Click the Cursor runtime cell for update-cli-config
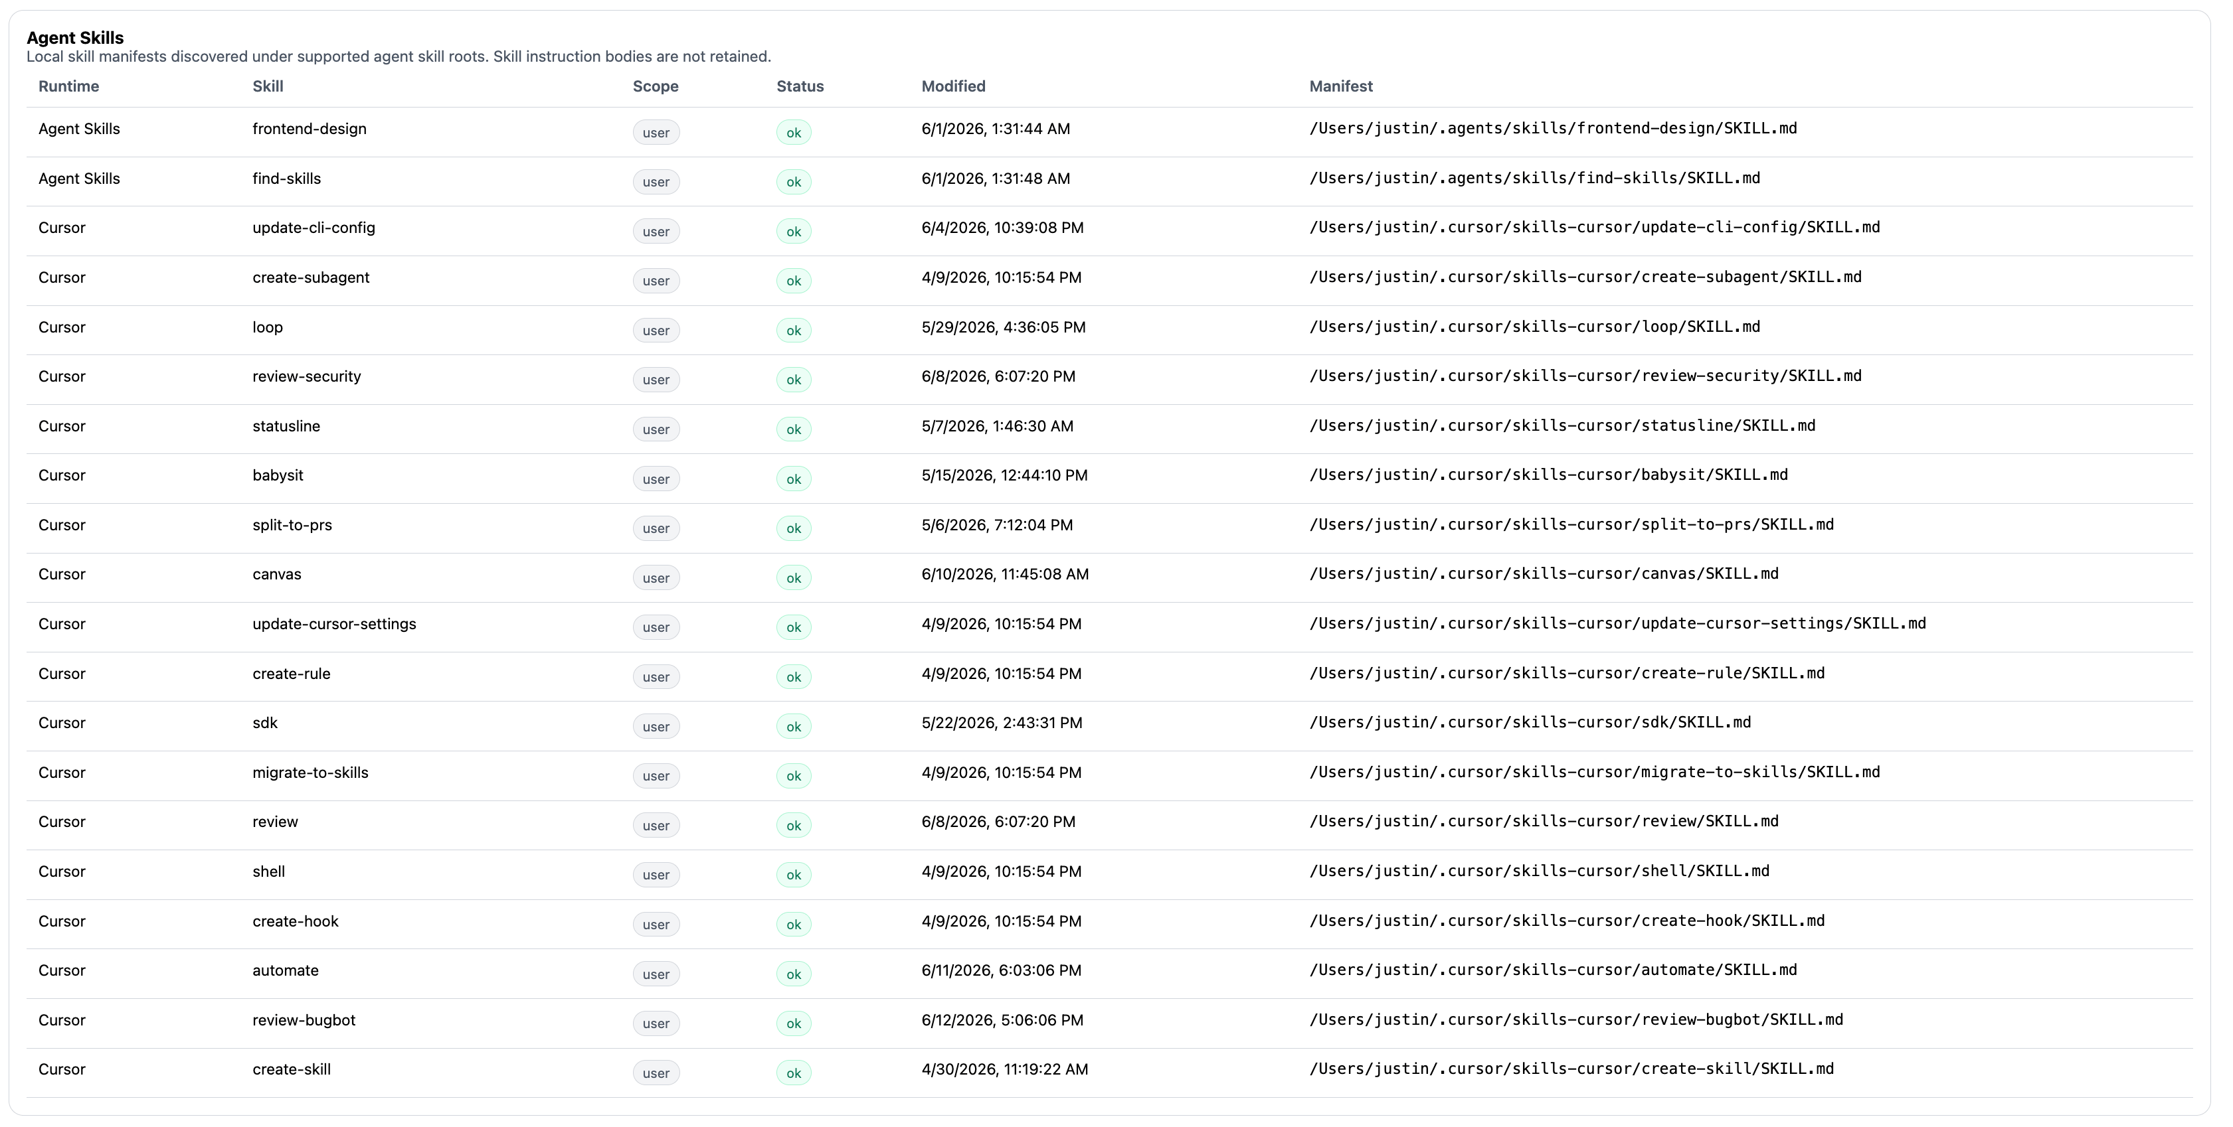 [x=62, y=228]
